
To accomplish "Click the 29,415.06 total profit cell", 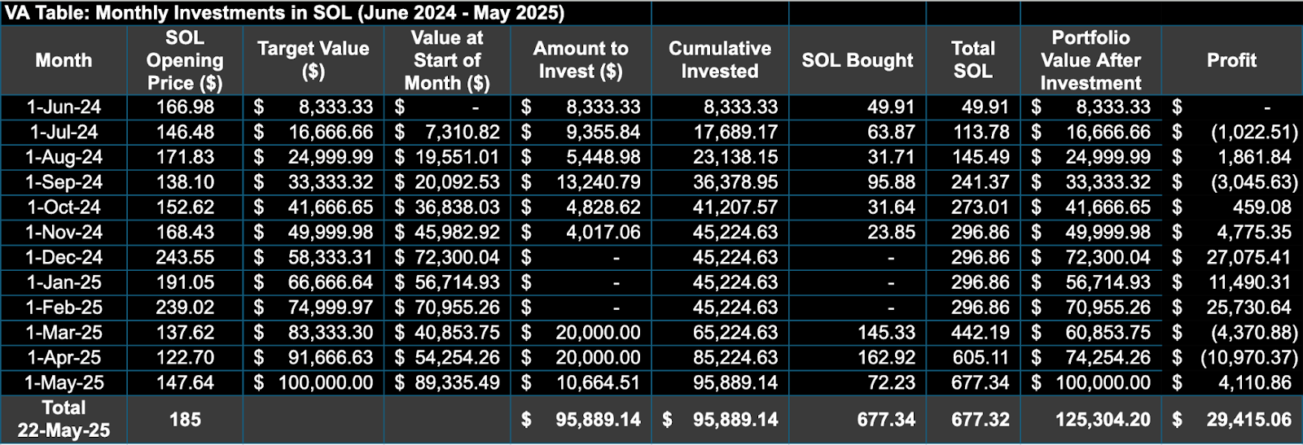I will pyautogui.click(x=1231, y=419).
